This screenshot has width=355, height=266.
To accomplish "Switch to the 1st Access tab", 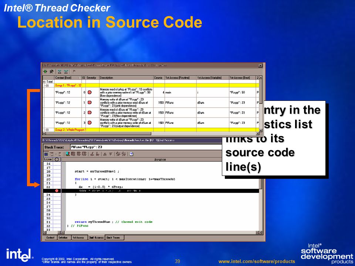I will coord(78,238).
